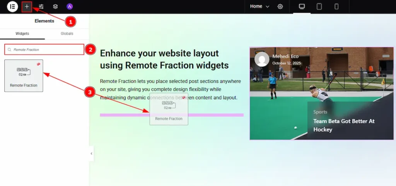Open the Structure layers panel icon
The height and width of the screenshot is (186, 396).
(55, 7)
